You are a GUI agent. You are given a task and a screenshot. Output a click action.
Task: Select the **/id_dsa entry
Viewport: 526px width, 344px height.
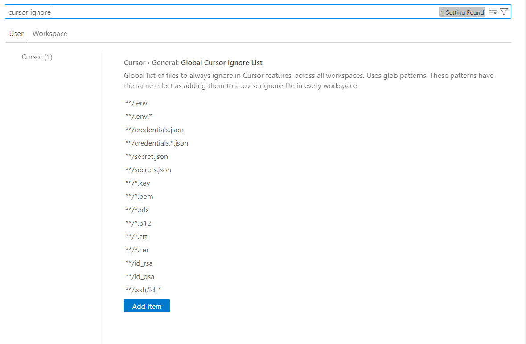[x=140, y=277]
